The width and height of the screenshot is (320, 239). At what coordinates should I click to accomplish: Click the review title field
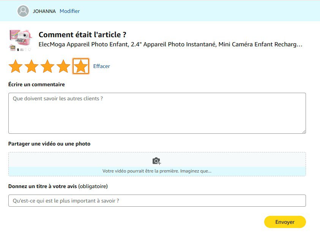157,201
